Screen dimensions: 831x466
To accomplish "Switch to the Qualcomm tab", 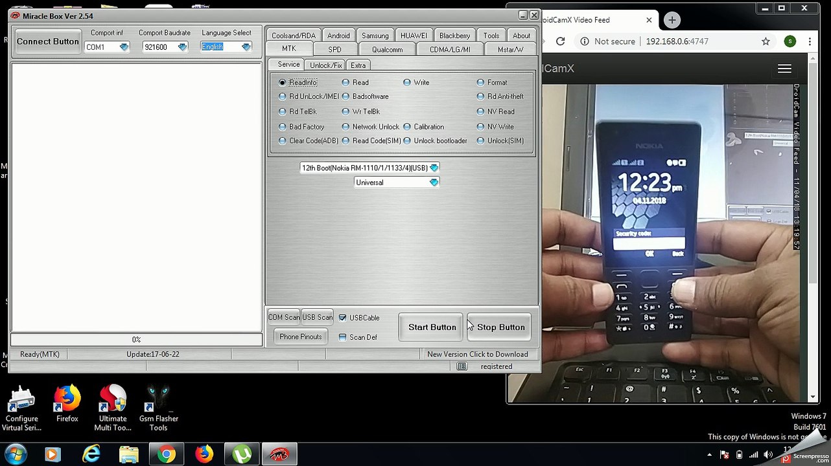I will tap(387, 50).
